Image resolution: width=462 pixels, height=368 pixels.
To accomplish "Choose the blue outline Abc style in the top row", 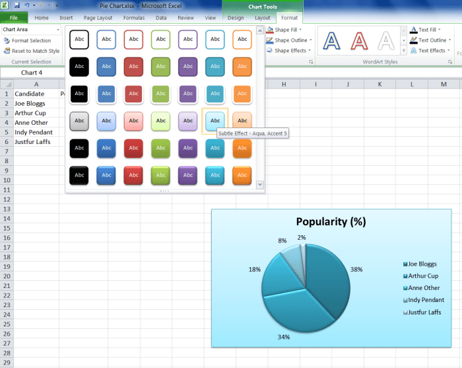I will click(106, 39).
